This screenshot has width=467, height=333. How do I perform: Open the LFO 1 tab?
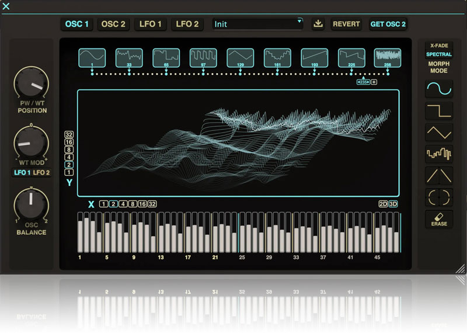(151, 24)
